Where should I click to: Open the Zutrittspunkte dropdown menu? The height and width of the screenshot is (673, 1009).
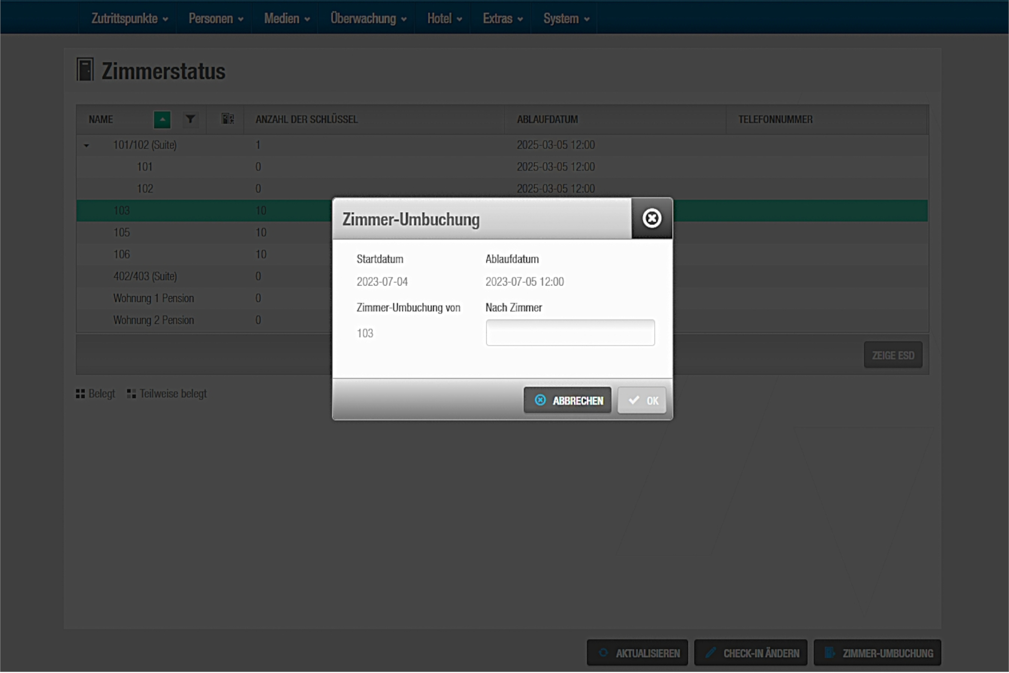pos(129,18)
